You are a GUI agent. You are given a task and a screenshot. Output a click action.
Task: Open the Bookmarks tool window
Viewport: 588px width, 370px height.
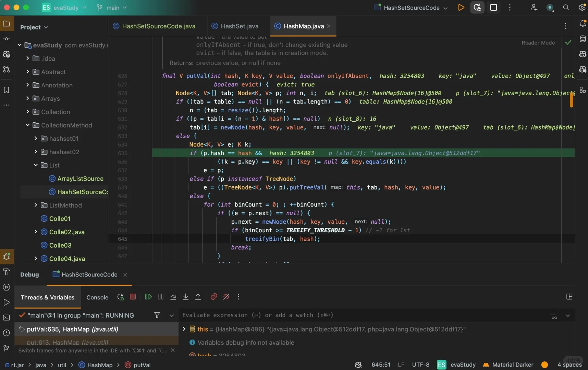pos(7,90)
